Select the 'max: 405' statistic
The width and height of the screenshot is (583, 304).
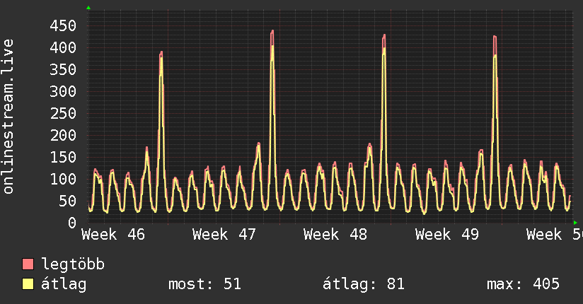(x=523, y=284)
